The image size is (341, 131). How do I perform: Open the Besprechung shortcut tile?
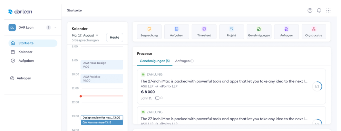[x=149, y=32]
